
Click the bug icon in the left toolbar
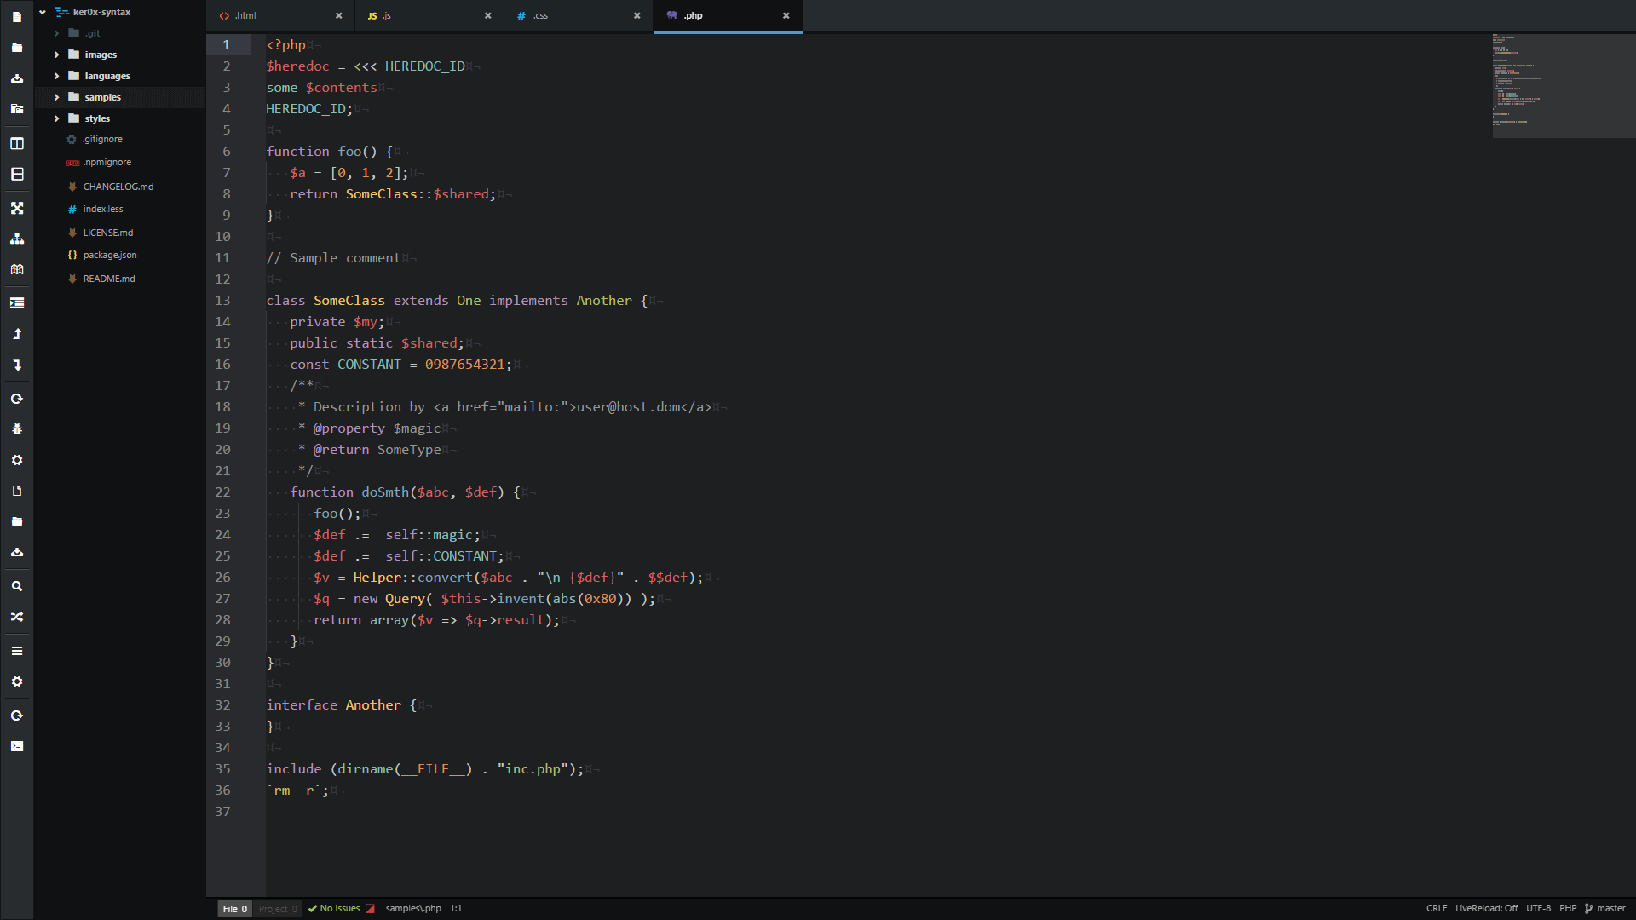(17, 429)
